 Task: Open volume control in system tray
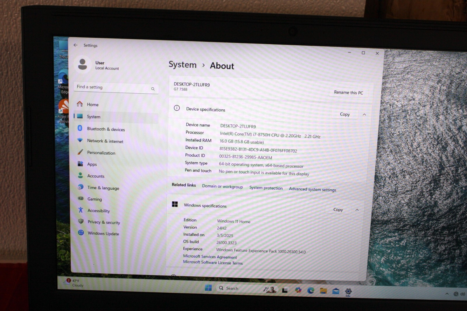click(462, 294)
